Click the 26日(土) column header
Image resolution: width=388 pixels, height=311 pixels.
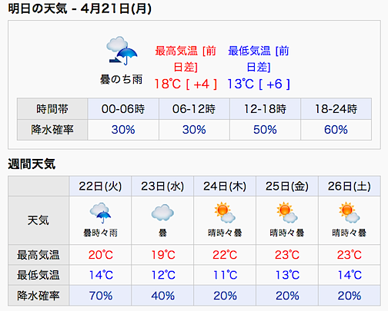[x=350, y=186]
